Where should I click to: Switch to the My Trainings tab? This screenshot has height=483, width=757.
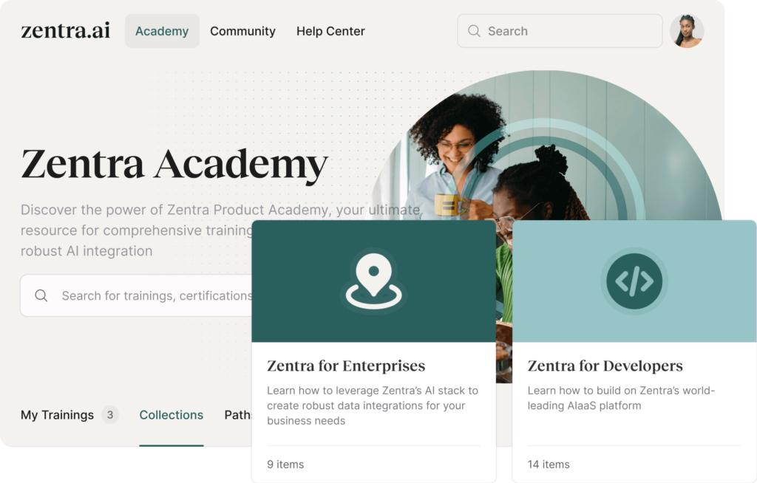[57, 415]
